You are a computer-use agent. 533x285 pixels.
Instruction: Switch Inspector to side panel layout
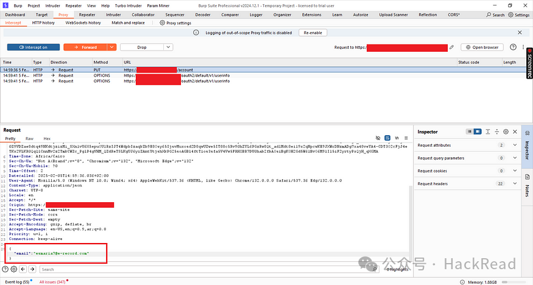pos(477,132)
